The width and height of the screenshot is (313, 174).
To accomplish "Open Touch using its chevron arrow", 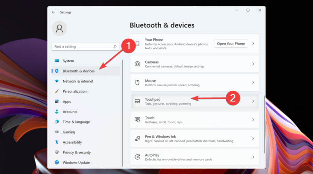I will point(253,120).
